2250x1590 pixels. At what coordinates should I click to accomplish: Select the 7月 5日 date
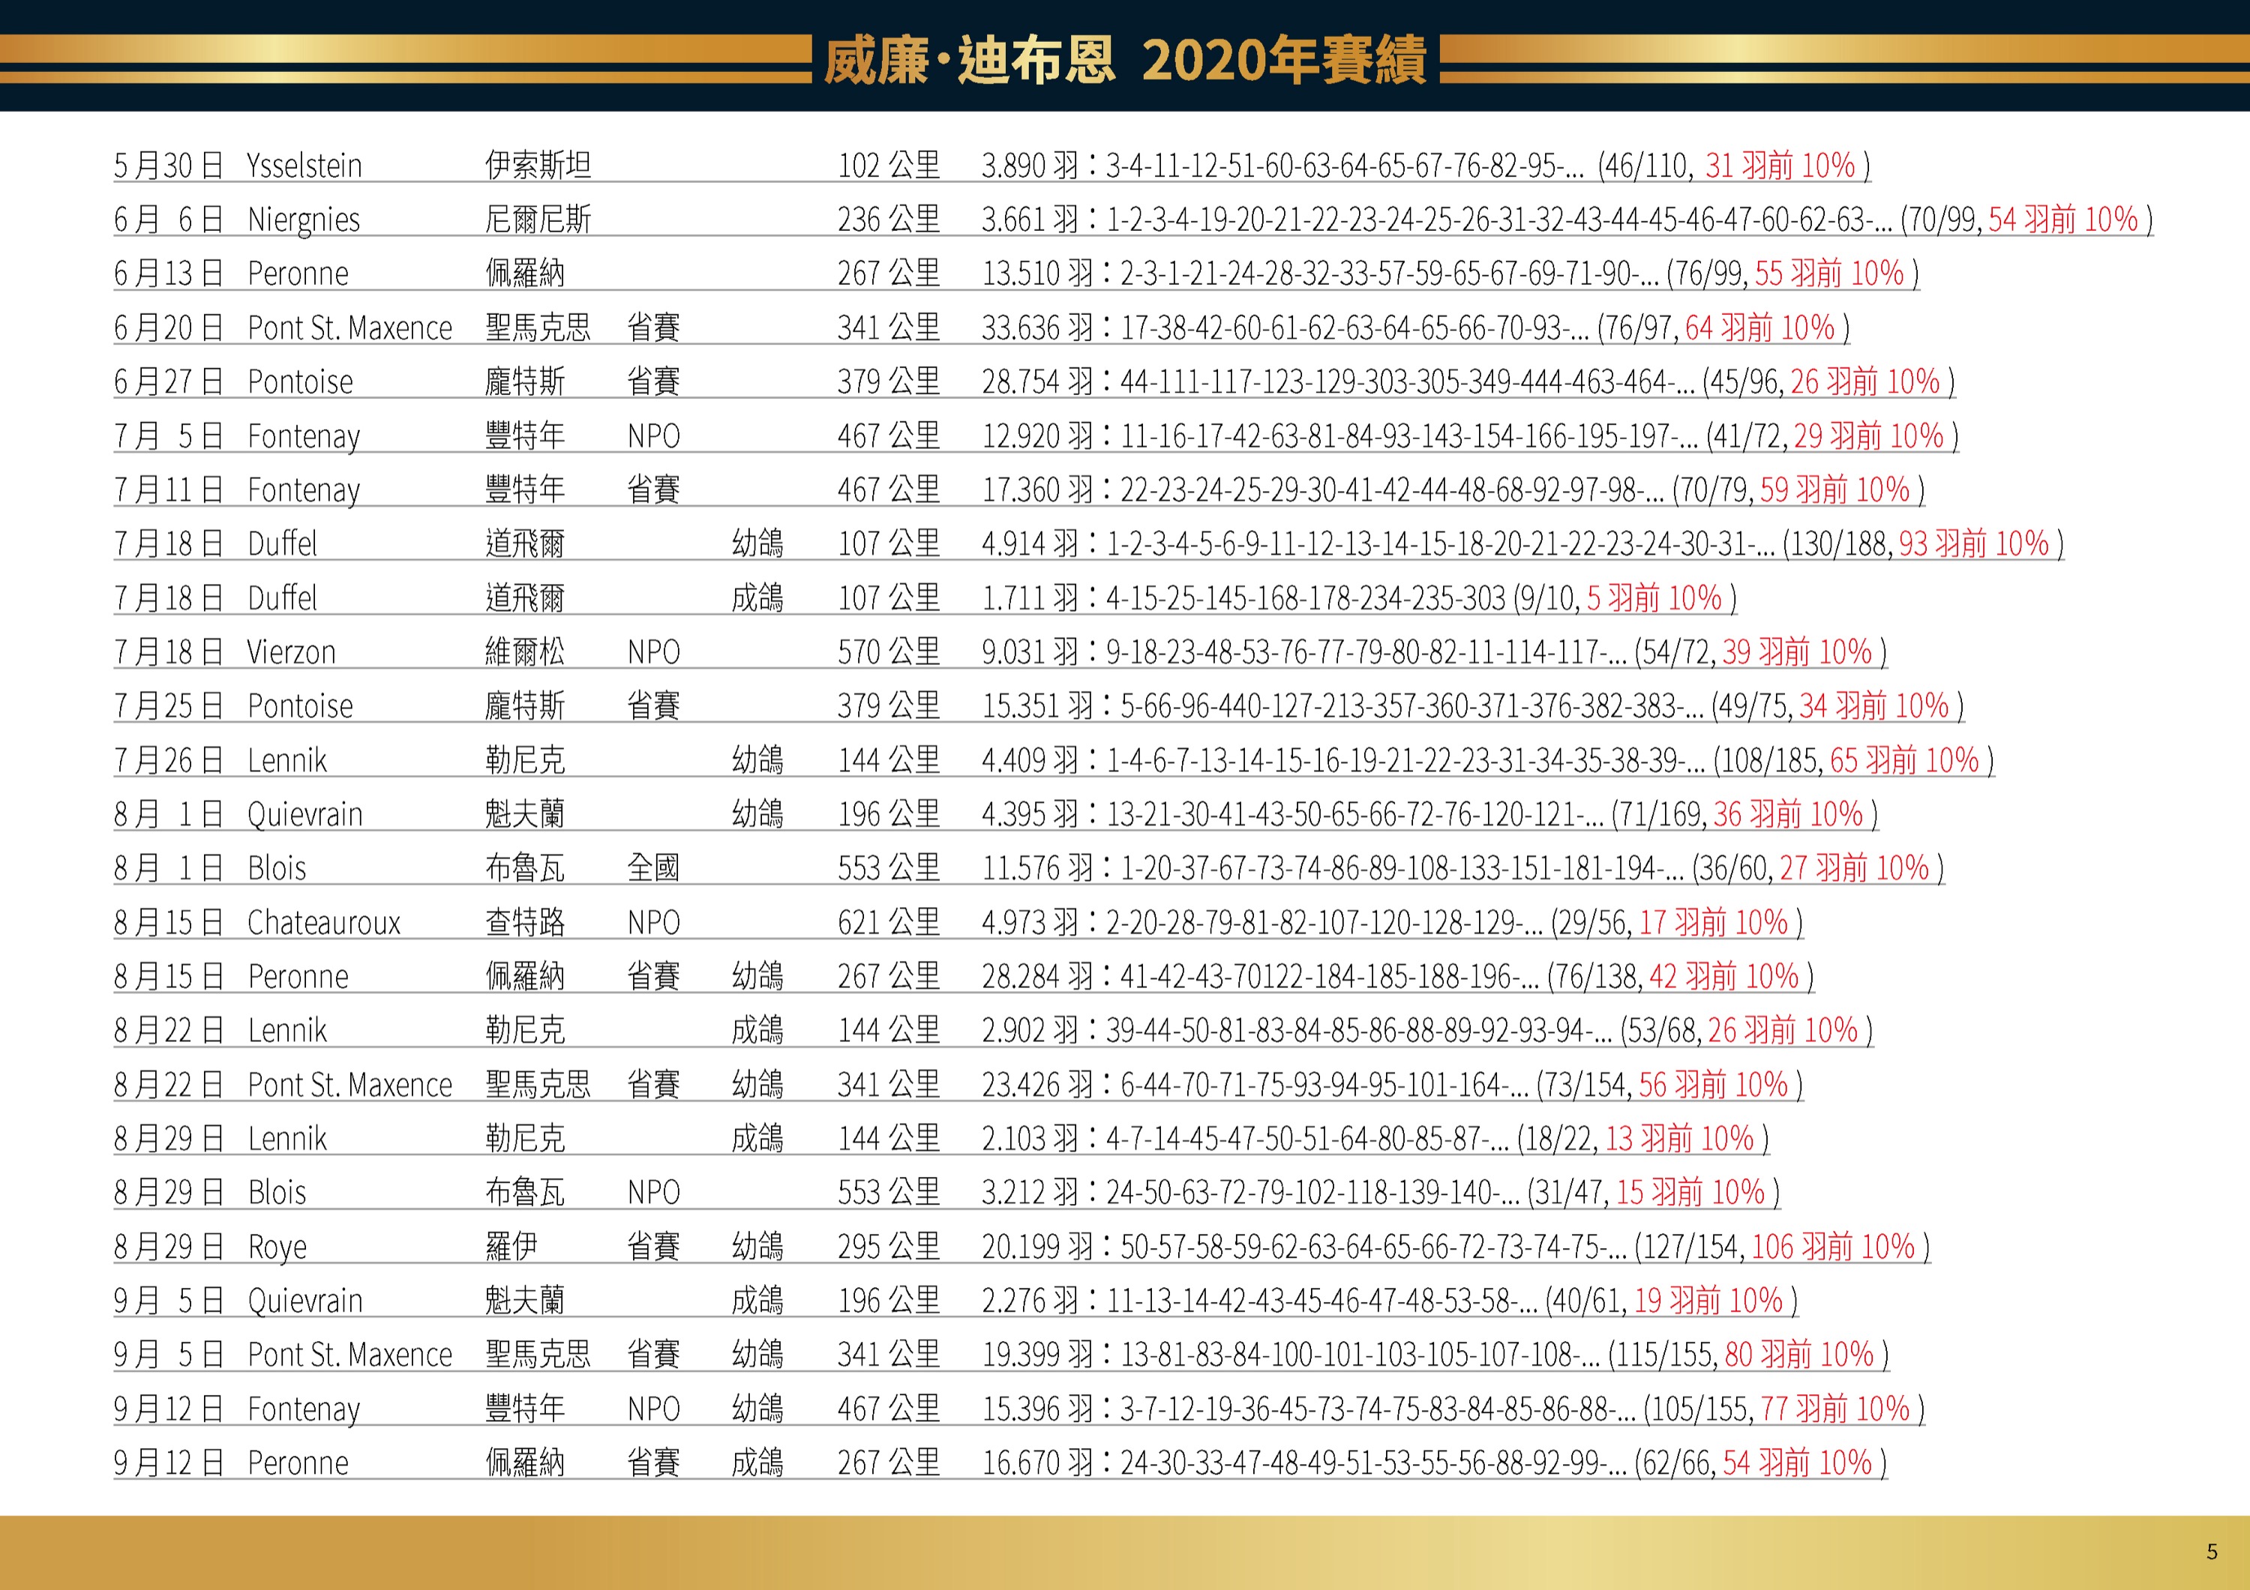169,435
